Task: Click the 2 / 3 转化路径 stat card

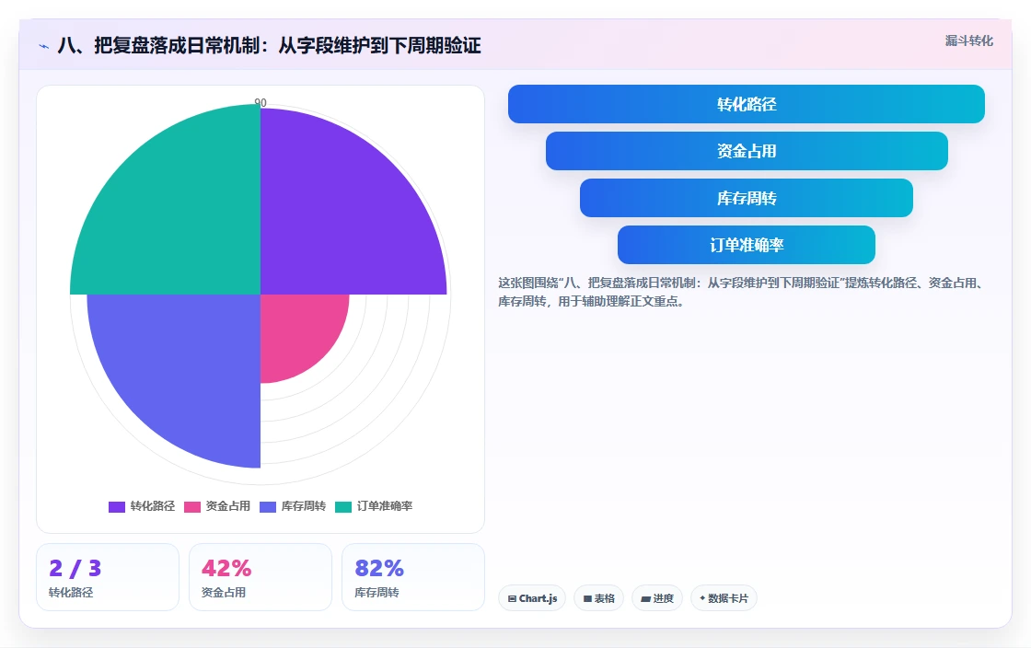Action: pos(108,577)
